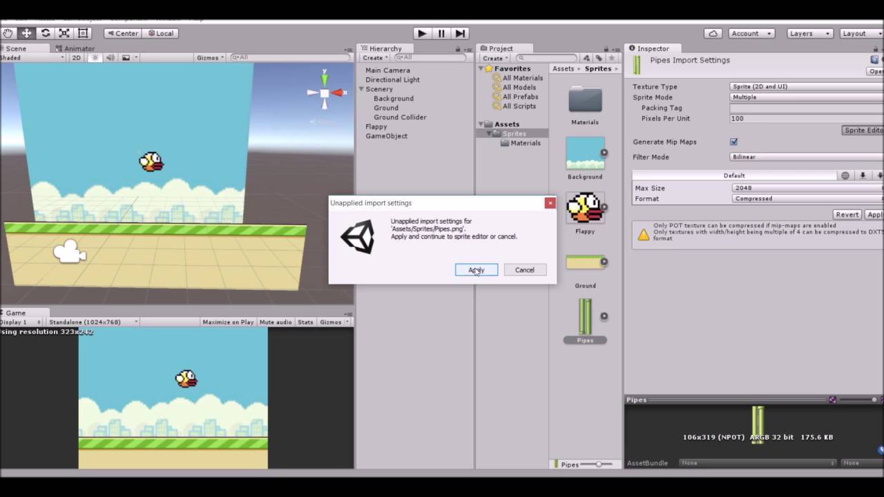Select Ground Collider in Hierarchy

tap(400, 117)
